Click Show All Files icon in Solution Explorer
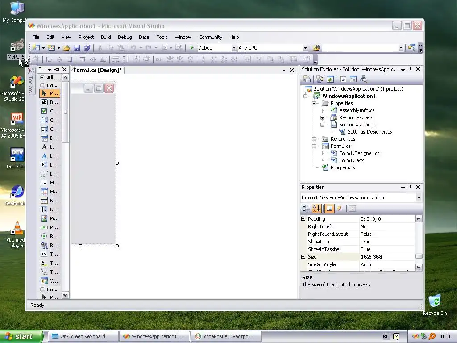 [320, 79]
